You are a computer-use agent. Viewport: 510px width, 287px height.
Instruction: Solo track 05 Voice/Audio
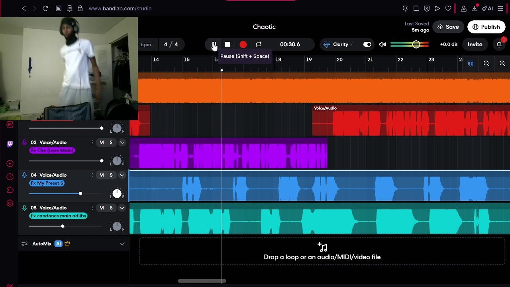[x=111, y=208]
